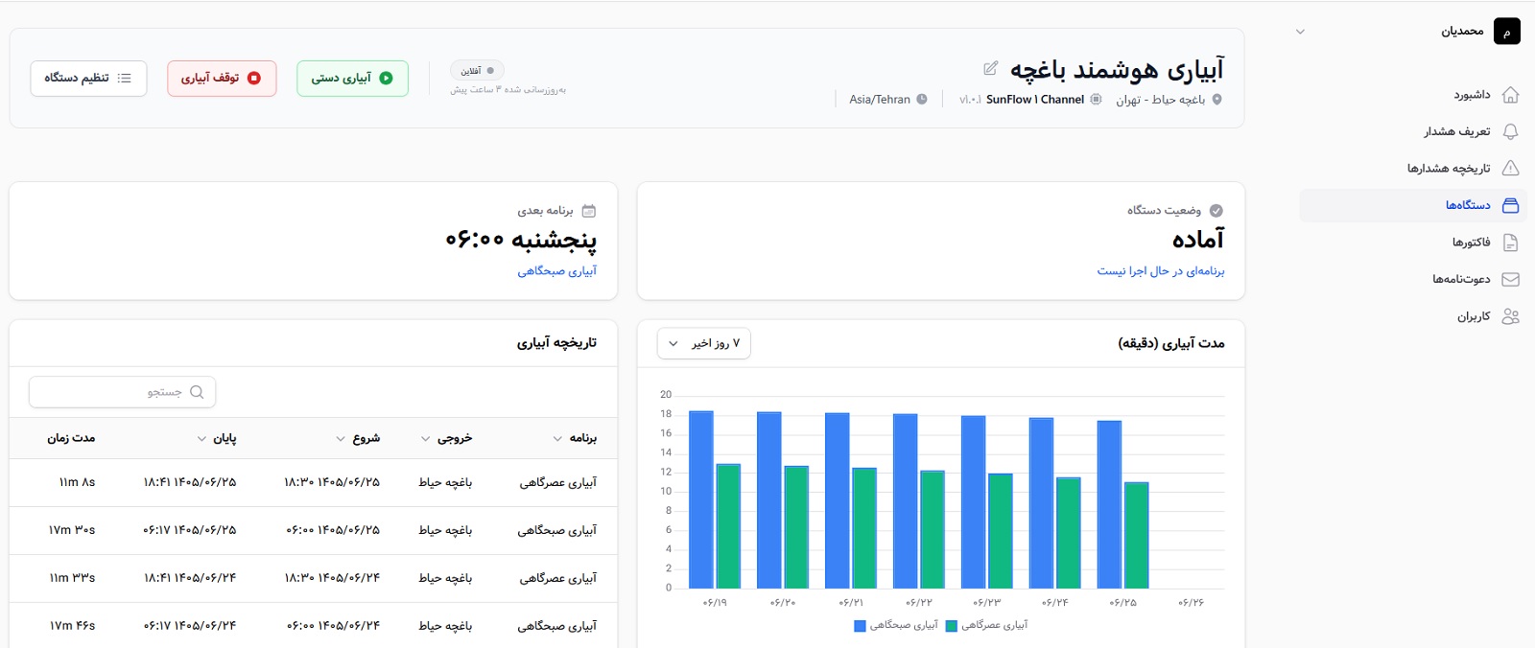Expand the account menu chevron near محمدیان
This screenshot has width=1535, height=648.
[1300, 32]
